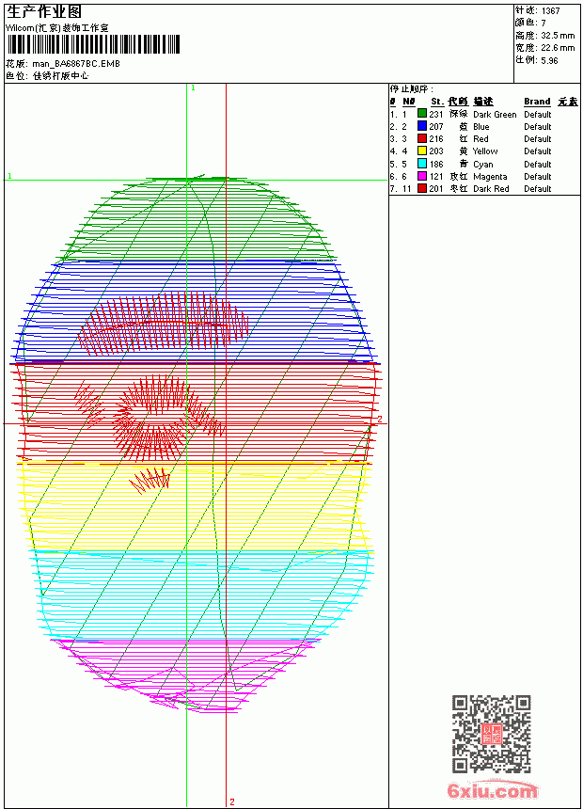This screenshot has width=583, height=809.
Task: Click the St. column header
Action: click(x=437, y=102)
